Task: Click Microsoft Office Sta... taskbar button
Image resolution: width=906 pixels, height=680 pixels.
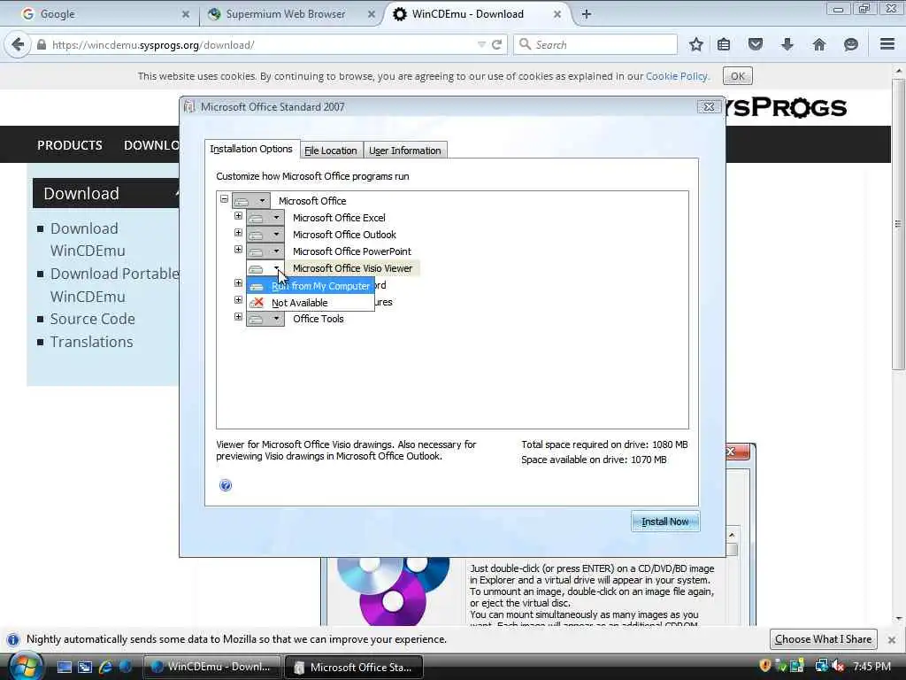Action: (x=354, y=668)
